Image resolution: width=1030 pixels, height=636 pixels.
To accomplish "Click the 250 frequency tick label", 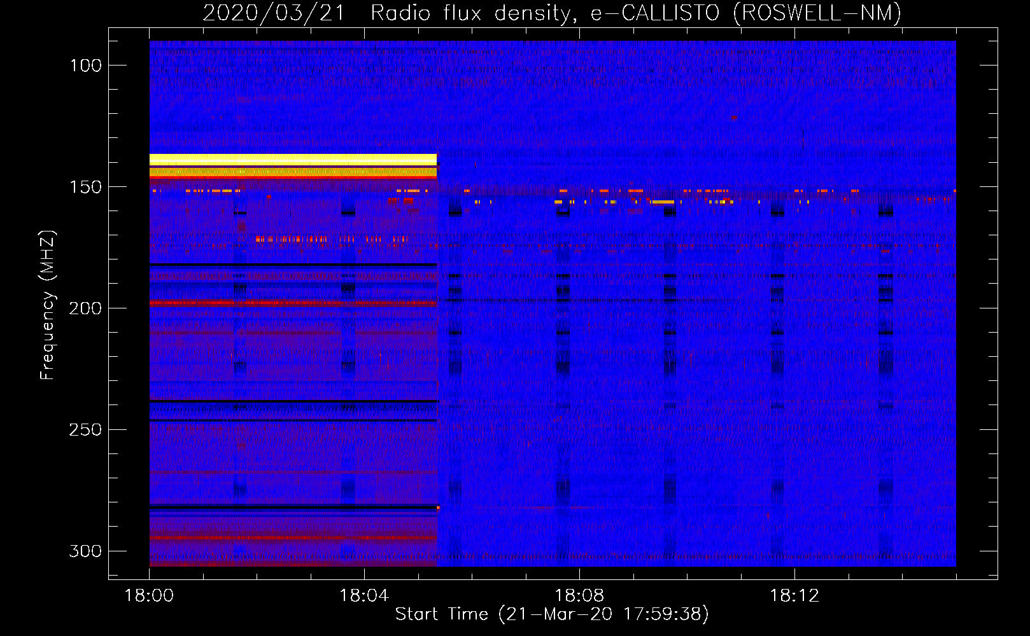I will pyautogui.click(x=85, y=430).
